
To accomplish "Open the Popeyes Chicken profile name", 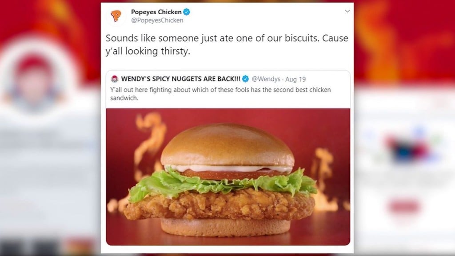I will pyautogui.click(x=156, y=12).
